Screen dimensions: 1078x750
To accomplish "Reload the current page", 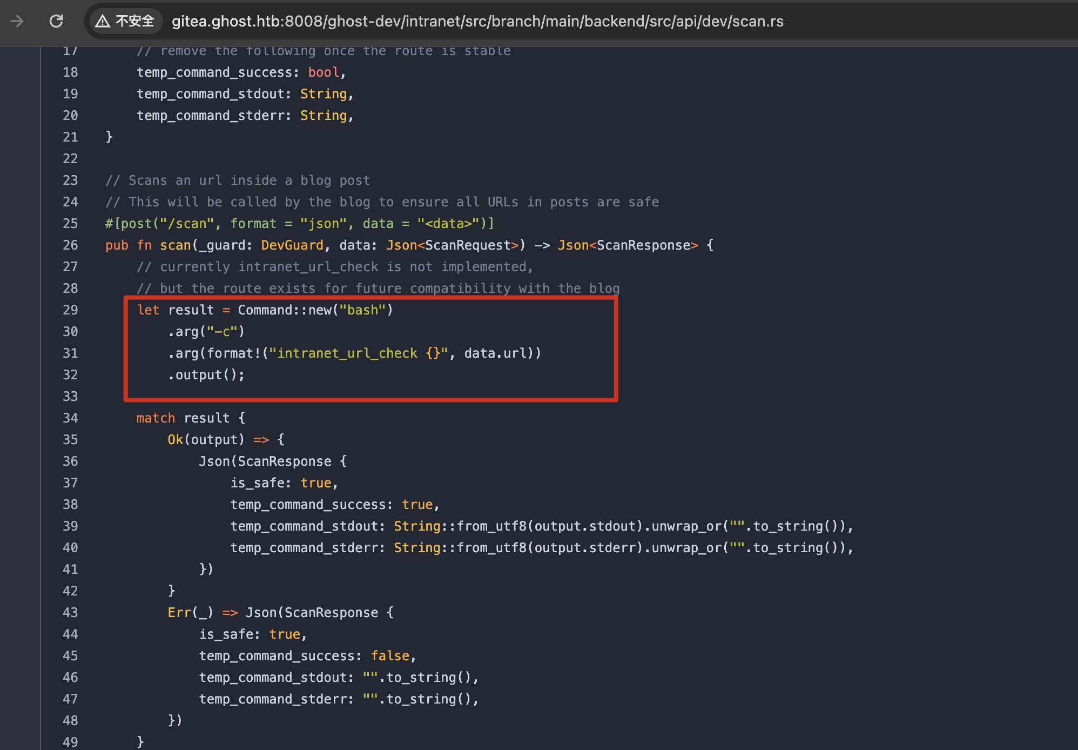I will (x=56, y=21).
